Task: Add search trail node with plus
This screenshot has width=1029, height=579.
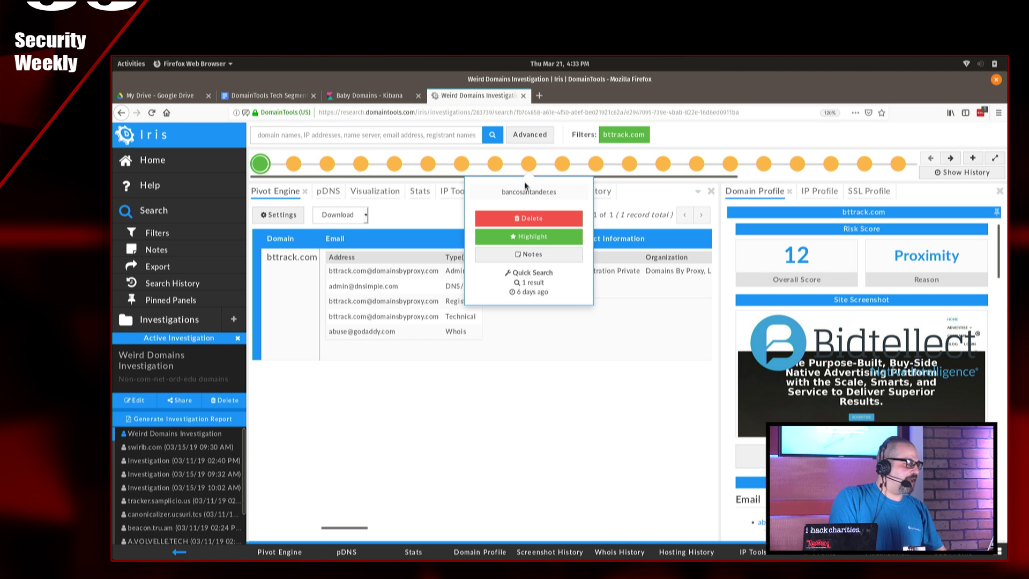Action: 973,158
